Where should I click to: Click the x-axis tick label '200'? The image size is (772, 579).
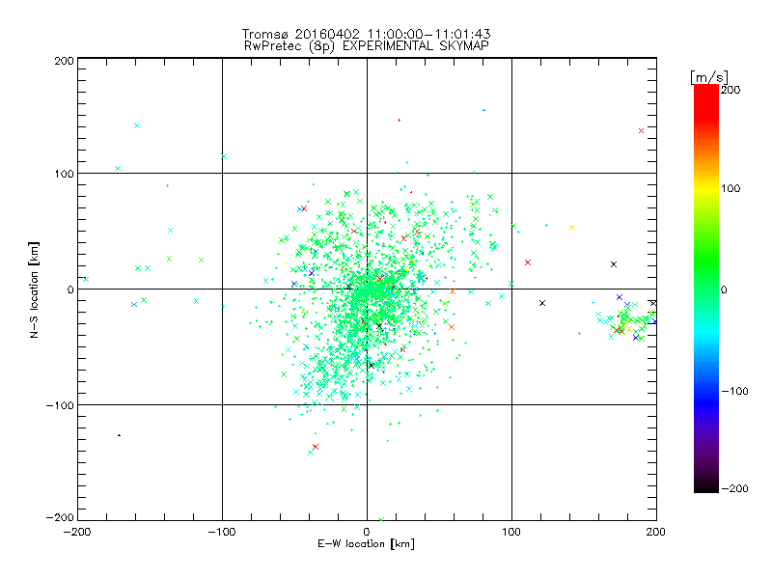click(x=656, y=532)
